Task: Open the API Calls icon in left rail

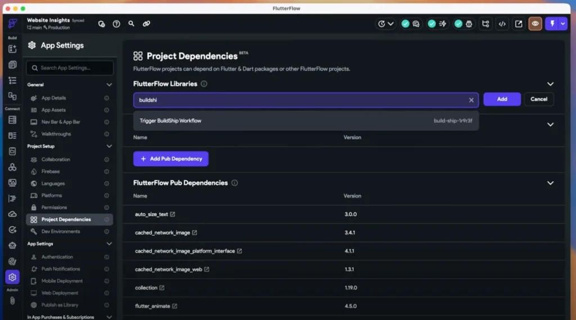Action: click(x=12, y=167)
